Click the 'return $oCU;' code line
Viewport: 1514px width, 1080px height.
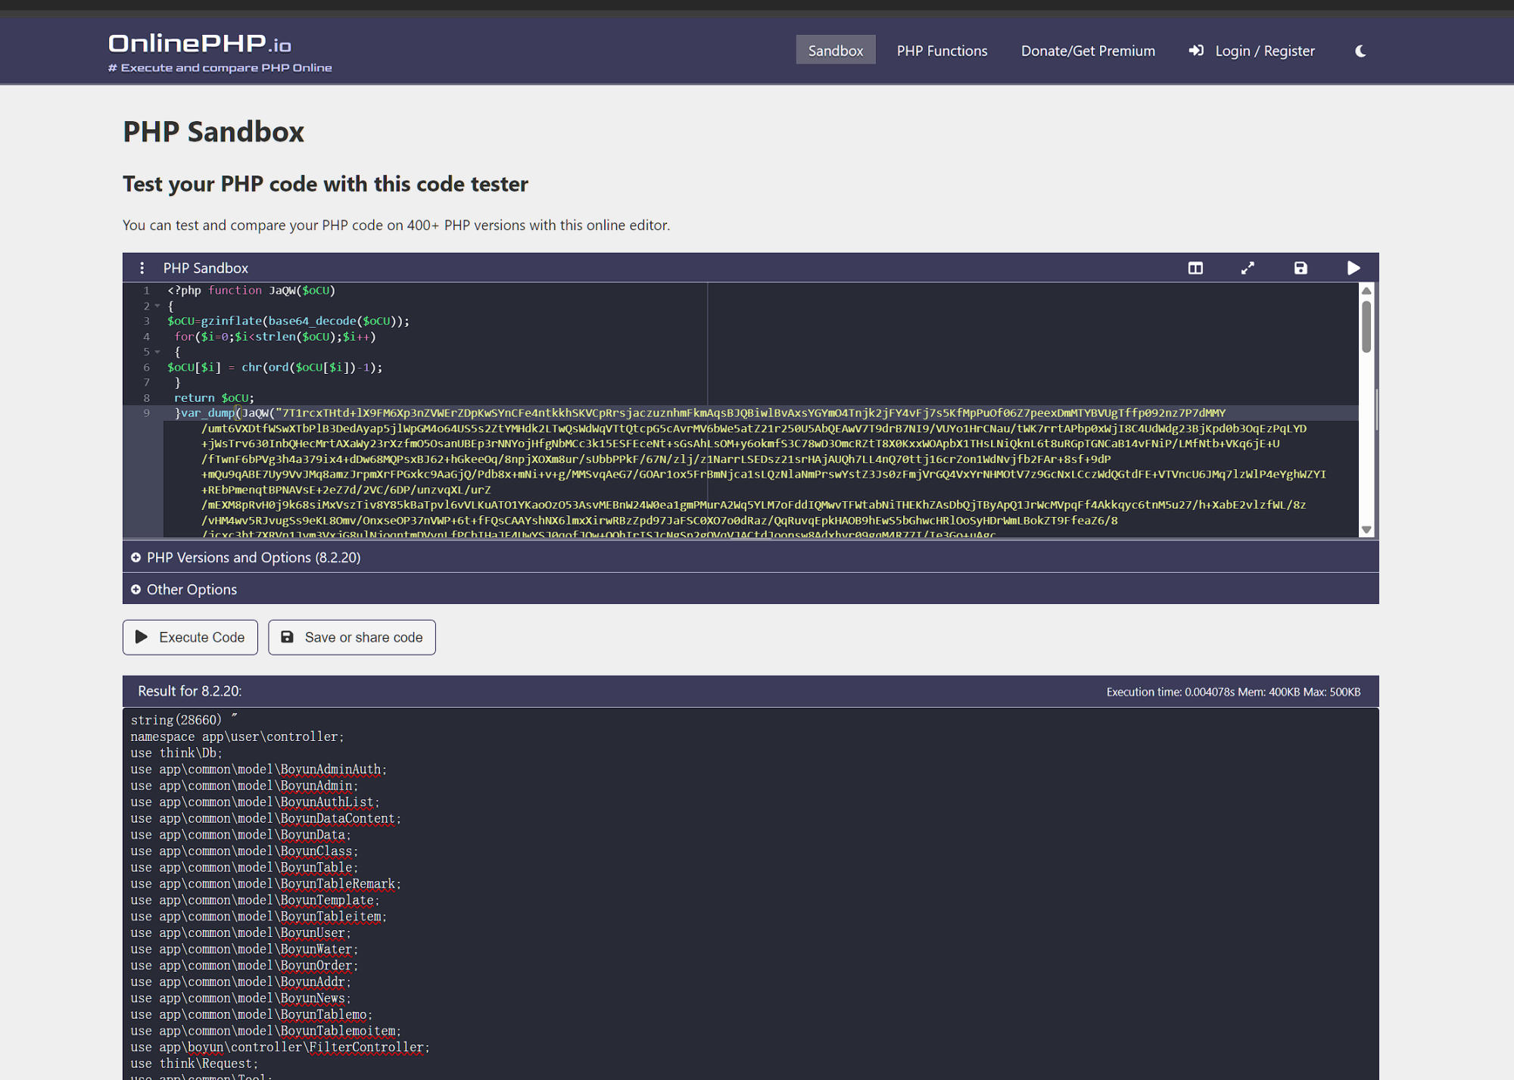pos(214,398)
